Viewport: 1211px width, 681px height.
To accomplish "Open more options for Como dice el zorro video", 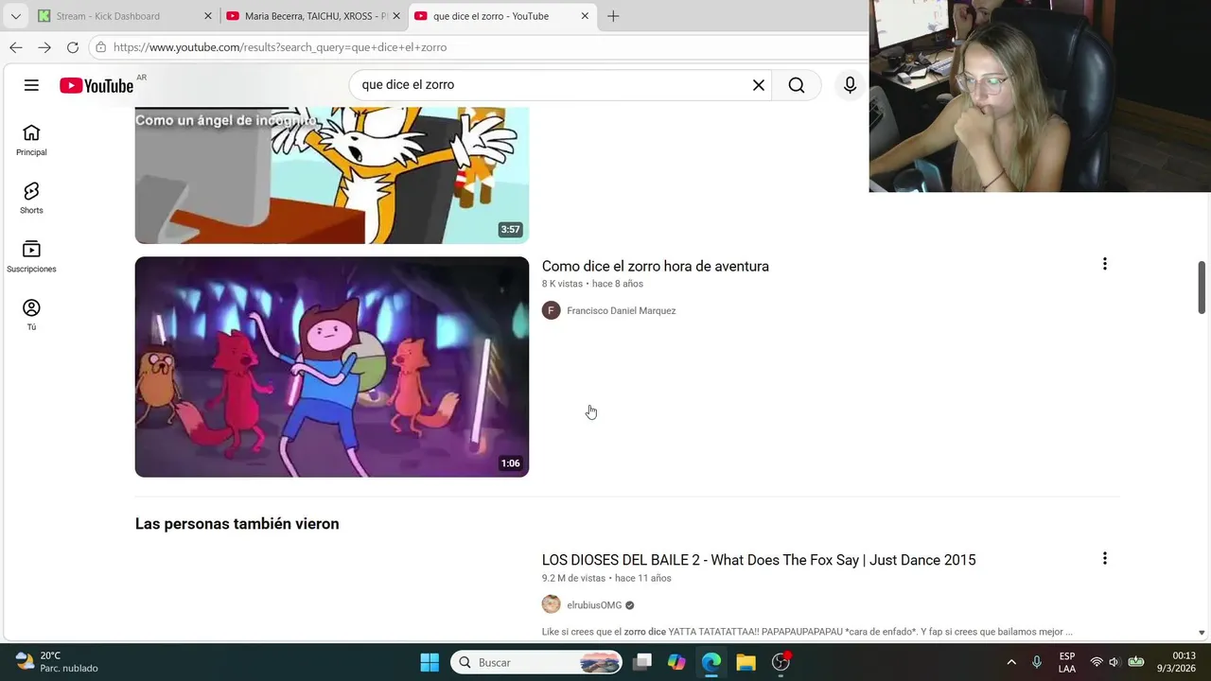I will [x=1104, y=264].
